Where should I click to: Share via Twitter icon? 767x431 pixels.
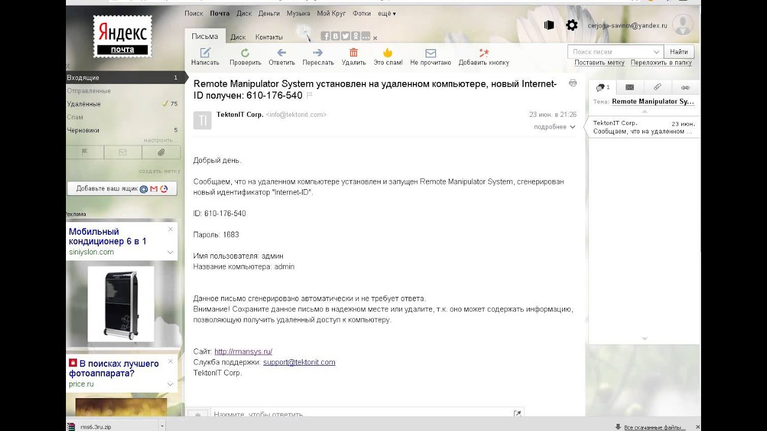pos(345,36)
